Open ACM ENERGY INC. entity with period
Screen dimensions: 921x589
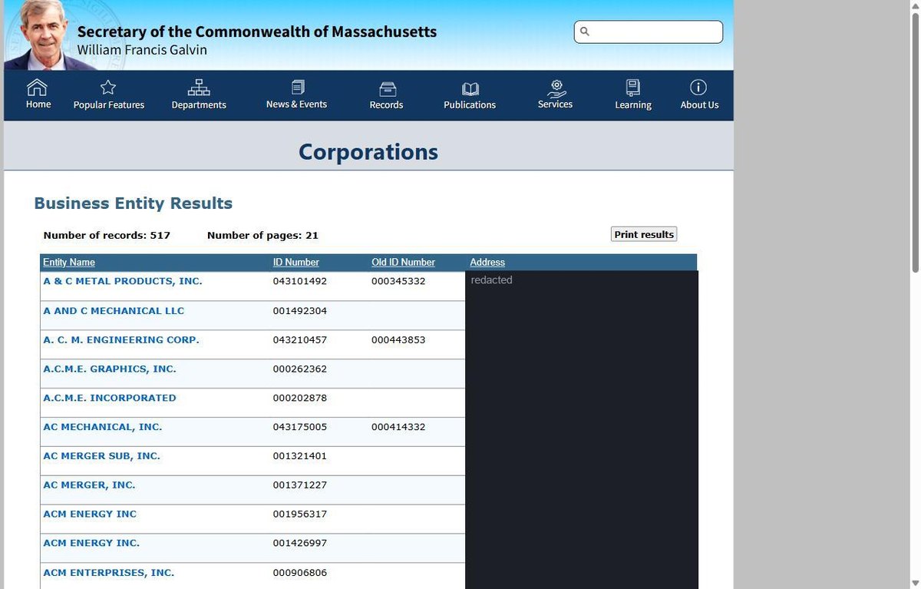[x=91, y=543]
